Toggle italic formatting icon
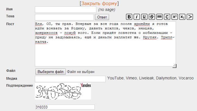Viewport: 197px width, 111px height. click(137, 17)
